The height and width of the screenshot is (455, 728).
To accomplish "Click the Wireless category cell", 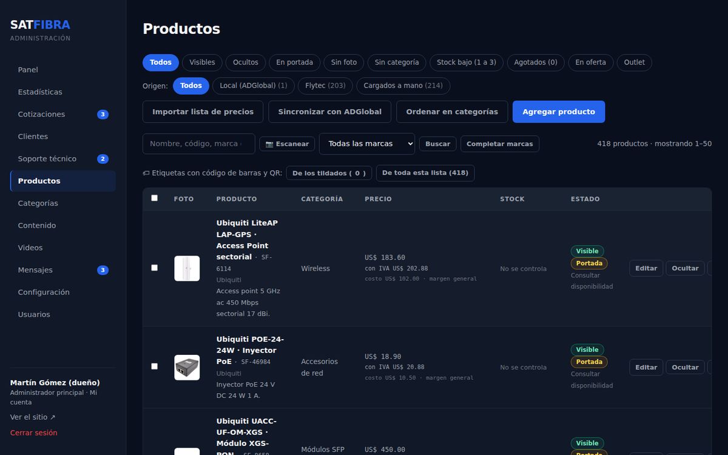I will pyautogui.click(x=315, y=269).
